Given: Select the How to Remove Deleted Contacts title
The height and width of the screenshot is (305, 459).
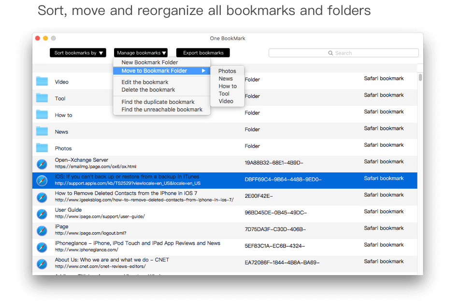Looking at the screenshot, I should tap(126, 194).
